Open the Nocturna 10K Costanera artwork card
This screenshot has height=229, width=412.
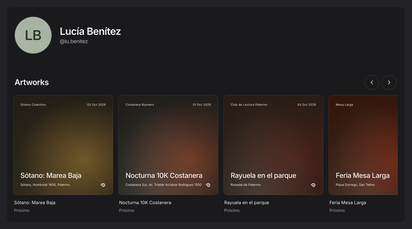[168, 145]
